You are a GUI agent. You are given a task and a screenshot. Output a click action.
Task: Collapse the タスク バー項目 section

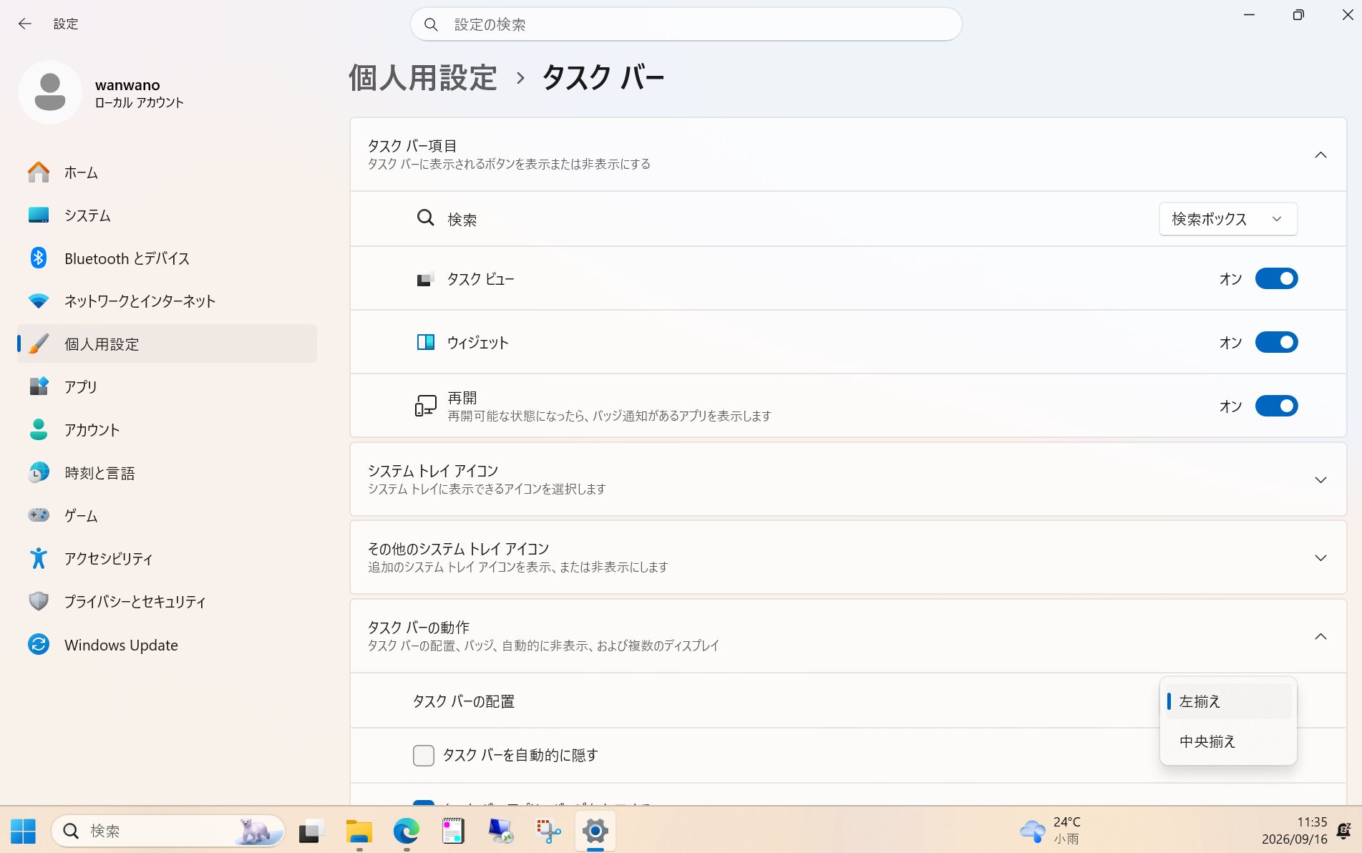coord(1320,155)
